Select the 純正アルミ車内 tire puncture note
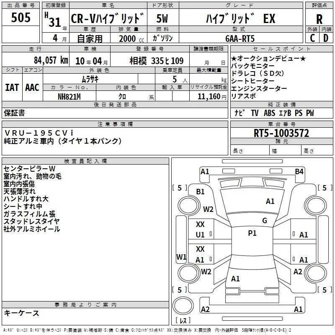 pyautogui.click(x=63, y=141)
